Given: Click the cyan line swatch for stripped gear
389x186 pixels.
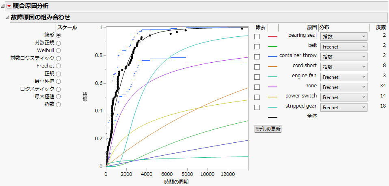Looking at the screenshot, I should (x=272, y=108).
